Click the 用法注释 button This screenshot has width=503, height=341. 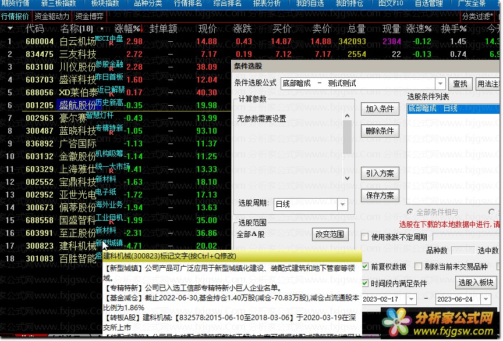pyautogui.click(x=488, y=84)
